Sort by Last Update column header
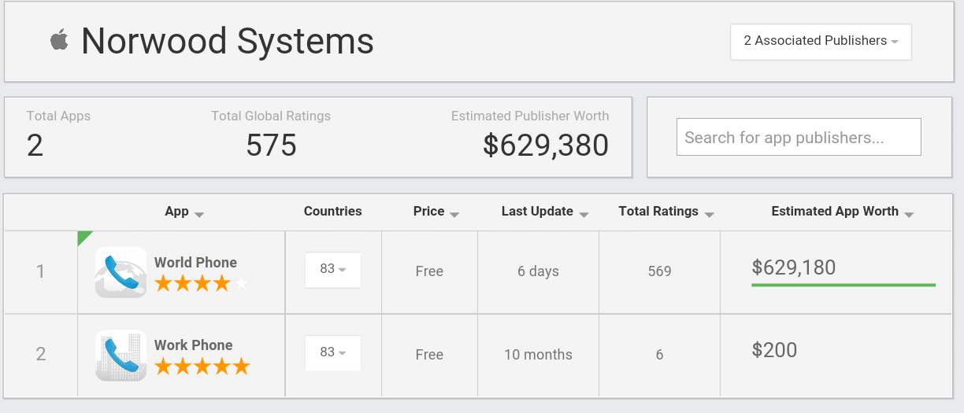964x413 pixels. 545,212
